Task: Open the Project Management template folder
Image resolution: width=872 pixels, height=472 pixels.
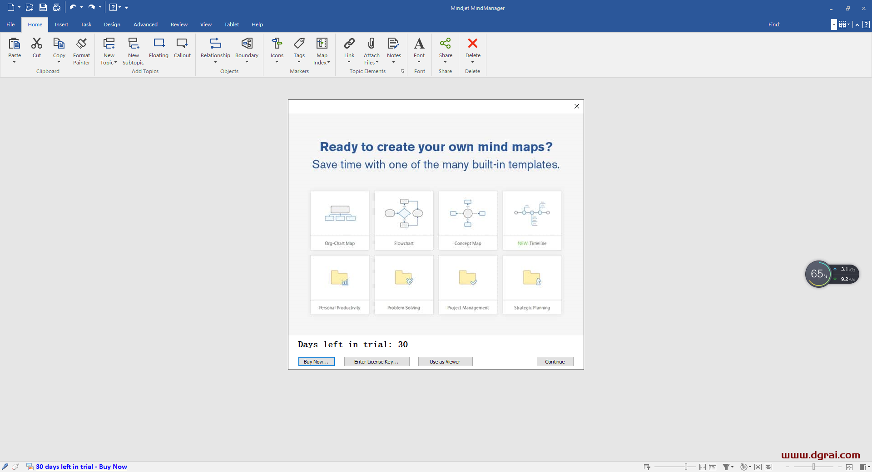Action: point(468,285)
